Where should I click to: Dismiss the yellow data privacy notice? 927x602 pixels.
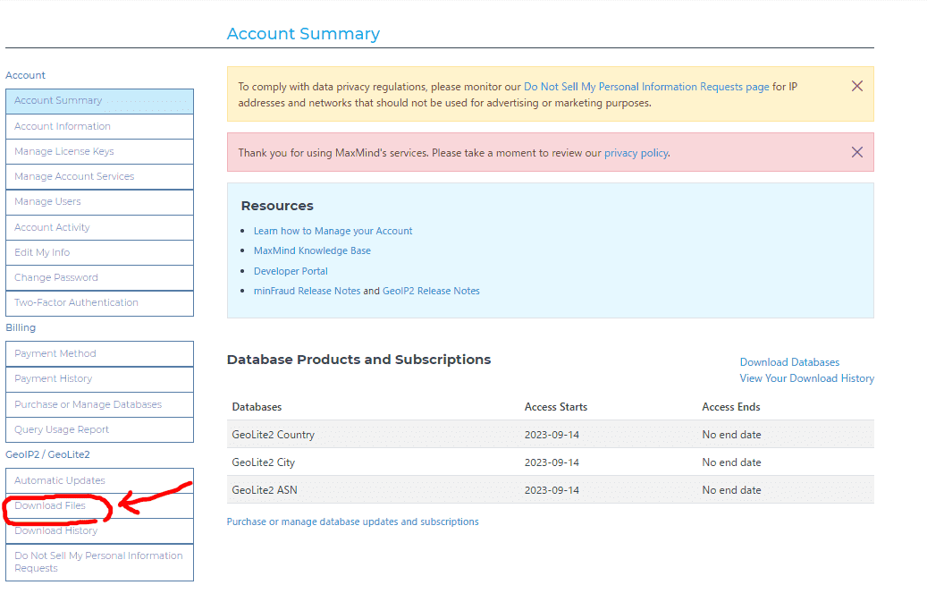pyautogui.click(x=856, y=87)
